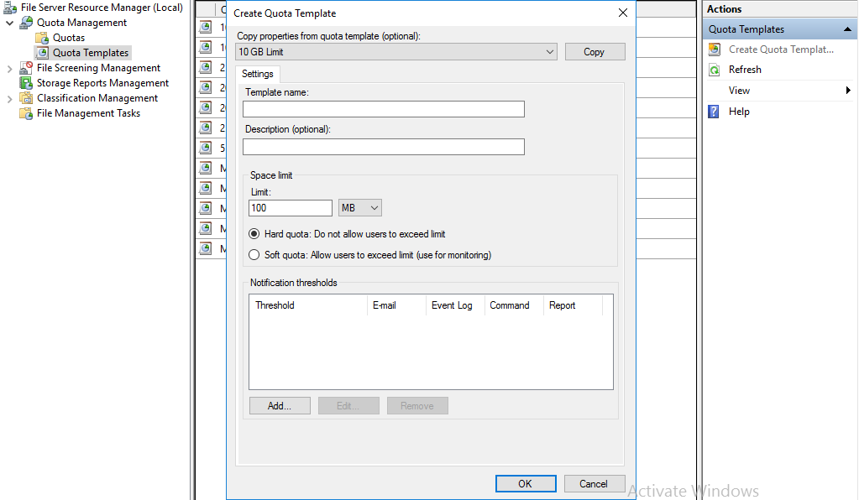Open the copy-from quota template dropdown
The height and width of the screenshot is (500, 859).
(550, 52)
